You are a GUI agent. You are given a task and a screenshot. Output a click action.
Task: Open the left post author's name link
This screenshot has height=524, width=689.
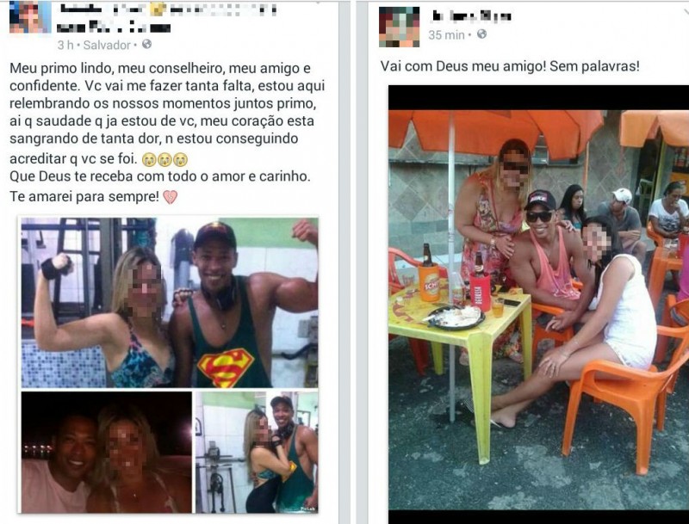tap(167, 18)
